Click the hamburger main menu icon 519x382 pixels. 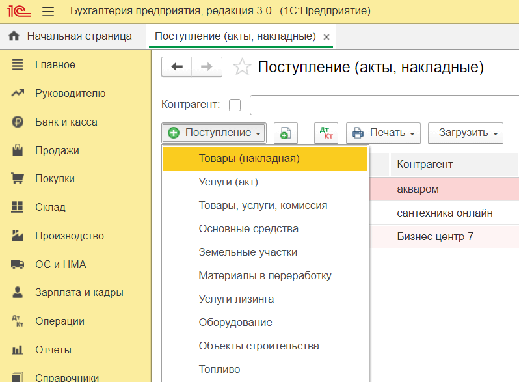point(47,11)
